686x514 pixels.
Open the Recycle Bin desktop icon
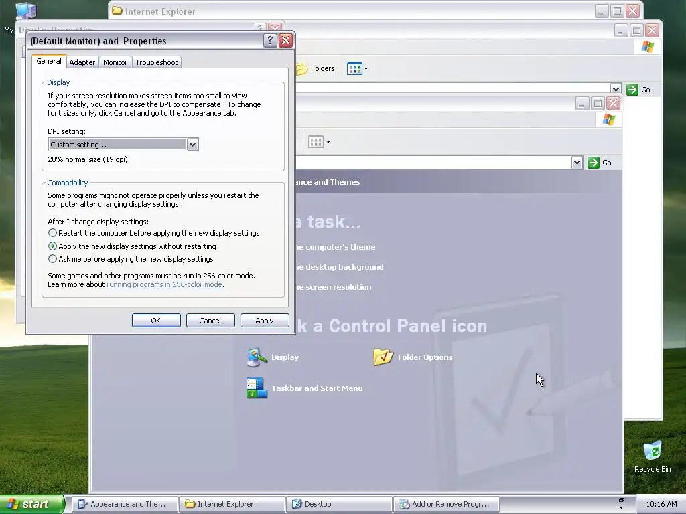653,457
